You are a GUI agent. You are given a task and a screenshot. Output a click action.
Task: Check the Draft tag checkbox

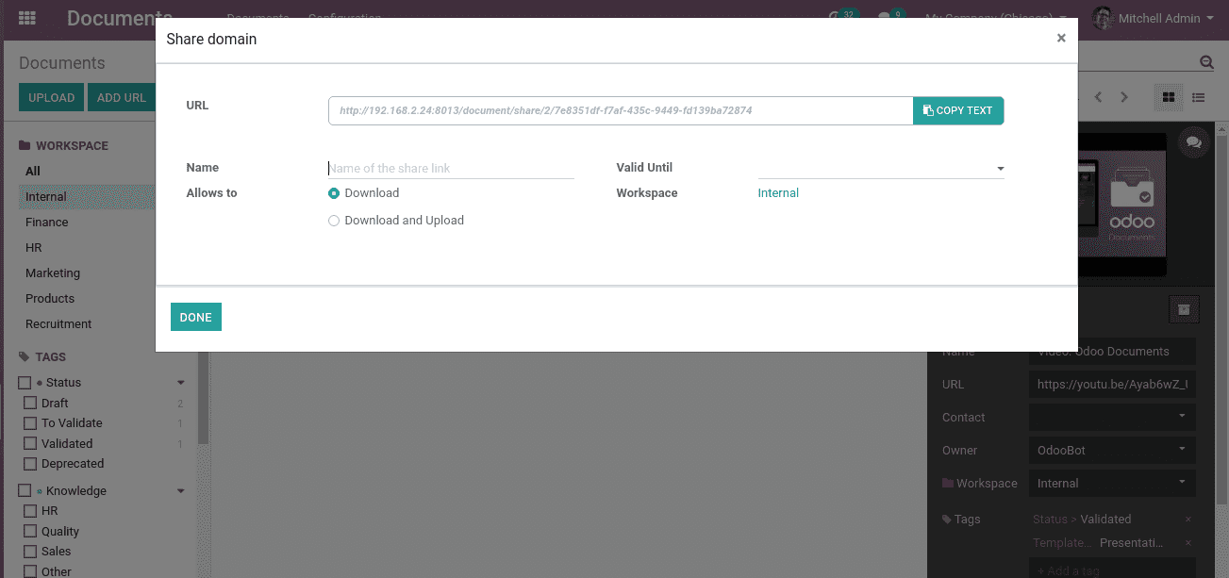tap(30, 404)
